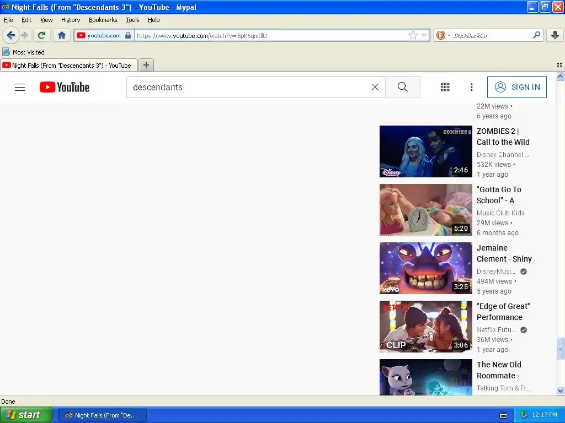This screenshot has width=565, height=423.
Task: Open the DuckDuckGo search engine selector
Action: 443,35
